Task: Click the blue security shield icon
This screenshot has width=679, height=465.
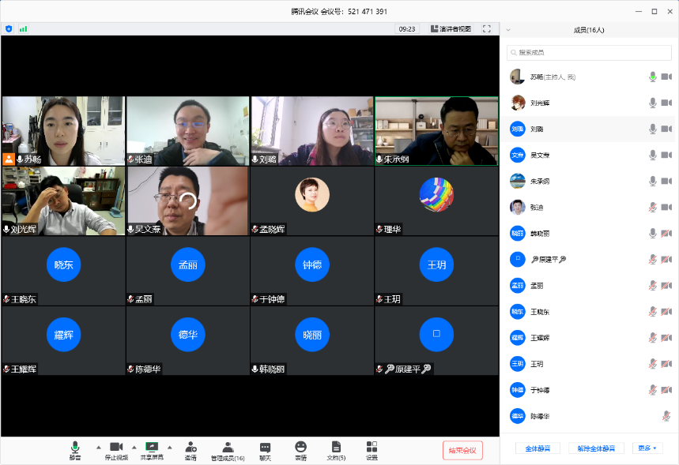Action: (9, 28)
